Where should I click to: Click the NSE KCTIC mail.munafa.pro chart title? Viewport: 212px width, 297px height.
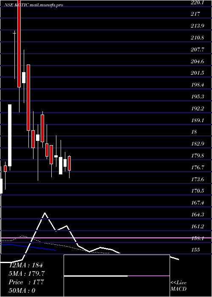(x=33, y=5)
